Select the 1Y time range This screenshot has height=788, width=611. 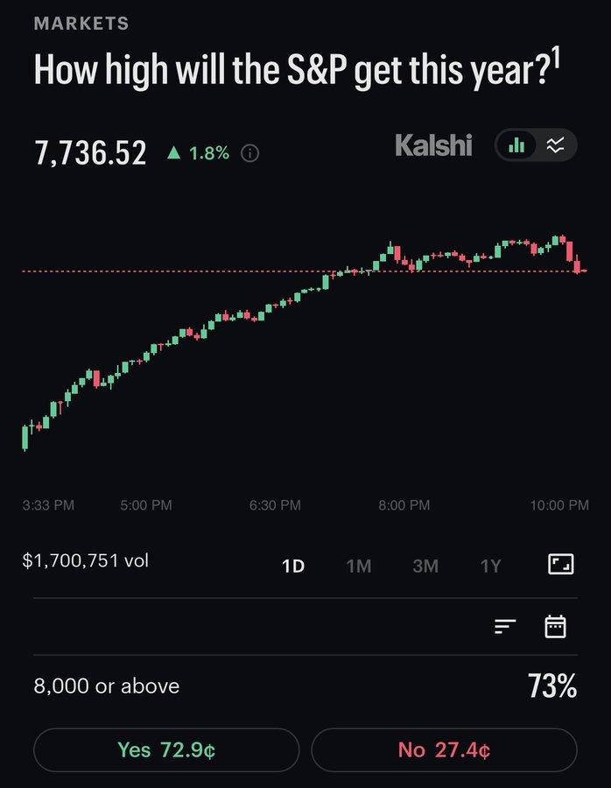pyautogui.click(x=491, y=566)
